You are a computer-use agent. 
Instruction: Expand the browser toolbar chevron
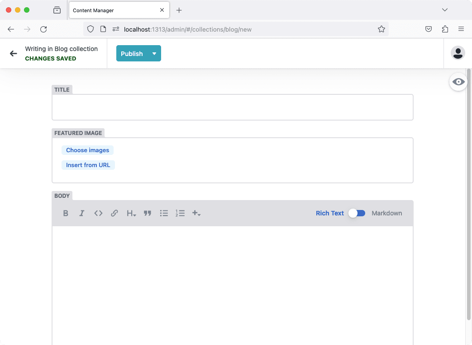[445, 9]
